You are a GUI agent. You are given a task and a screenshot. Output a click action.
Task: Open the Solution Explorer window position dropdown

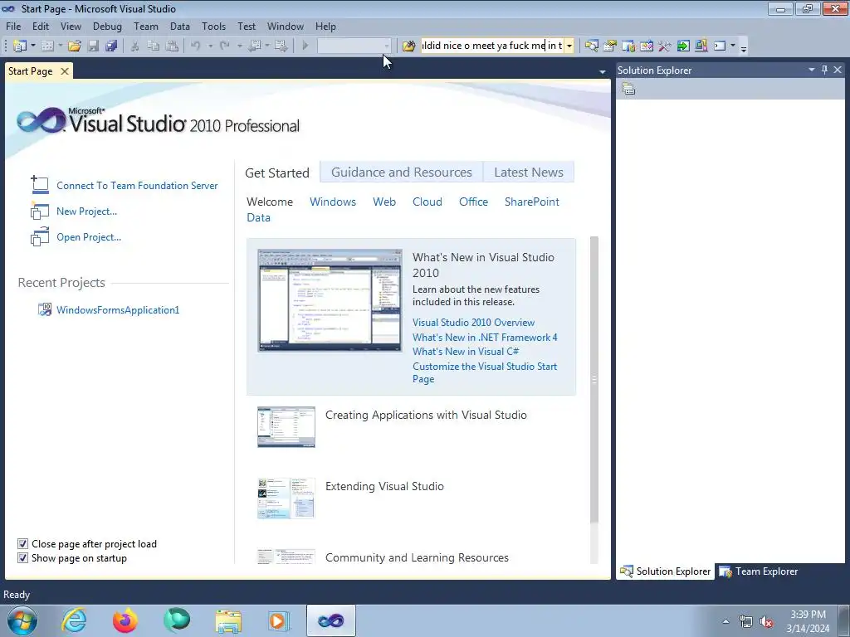tap(812, 70)
